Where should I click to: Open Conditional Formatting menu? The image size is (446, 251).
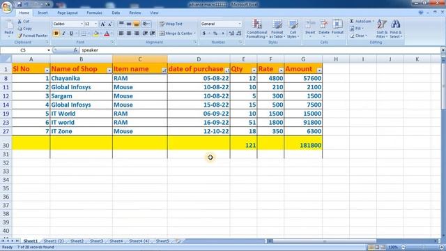[x=257, y=29]
